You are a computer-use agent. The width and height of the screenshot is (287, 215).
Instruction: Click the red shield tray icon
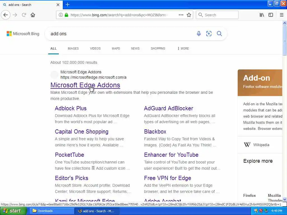pyautogui.click(x=261, y=211)
